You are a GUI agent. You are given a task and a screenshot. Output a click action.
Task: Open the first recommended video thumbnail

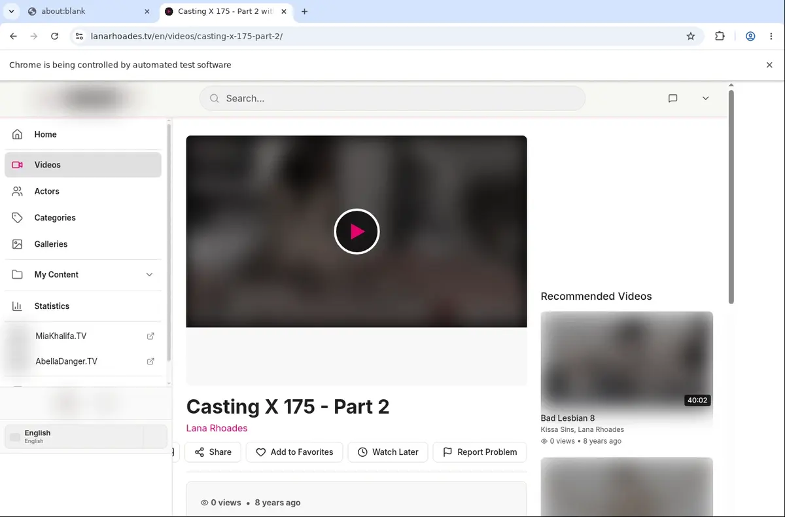(x=627, y=361)
